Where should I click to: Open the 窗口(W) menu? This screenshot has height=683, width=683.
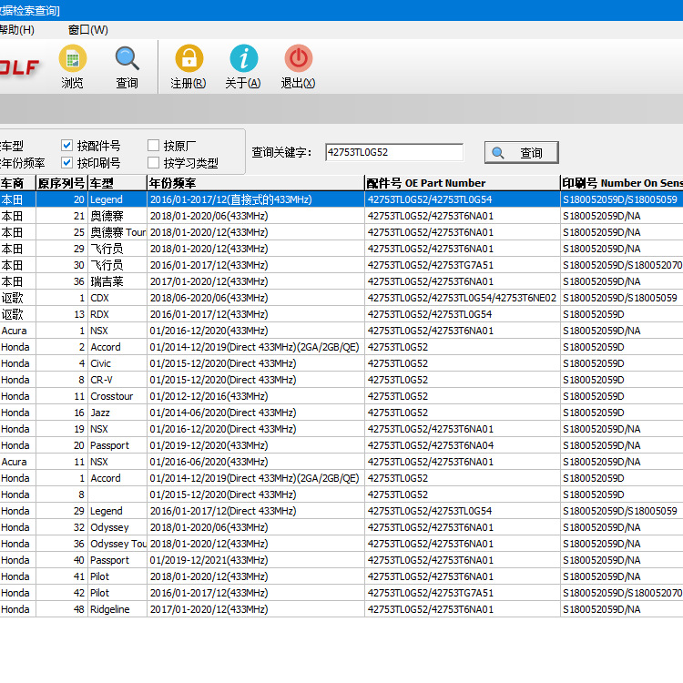87,29
